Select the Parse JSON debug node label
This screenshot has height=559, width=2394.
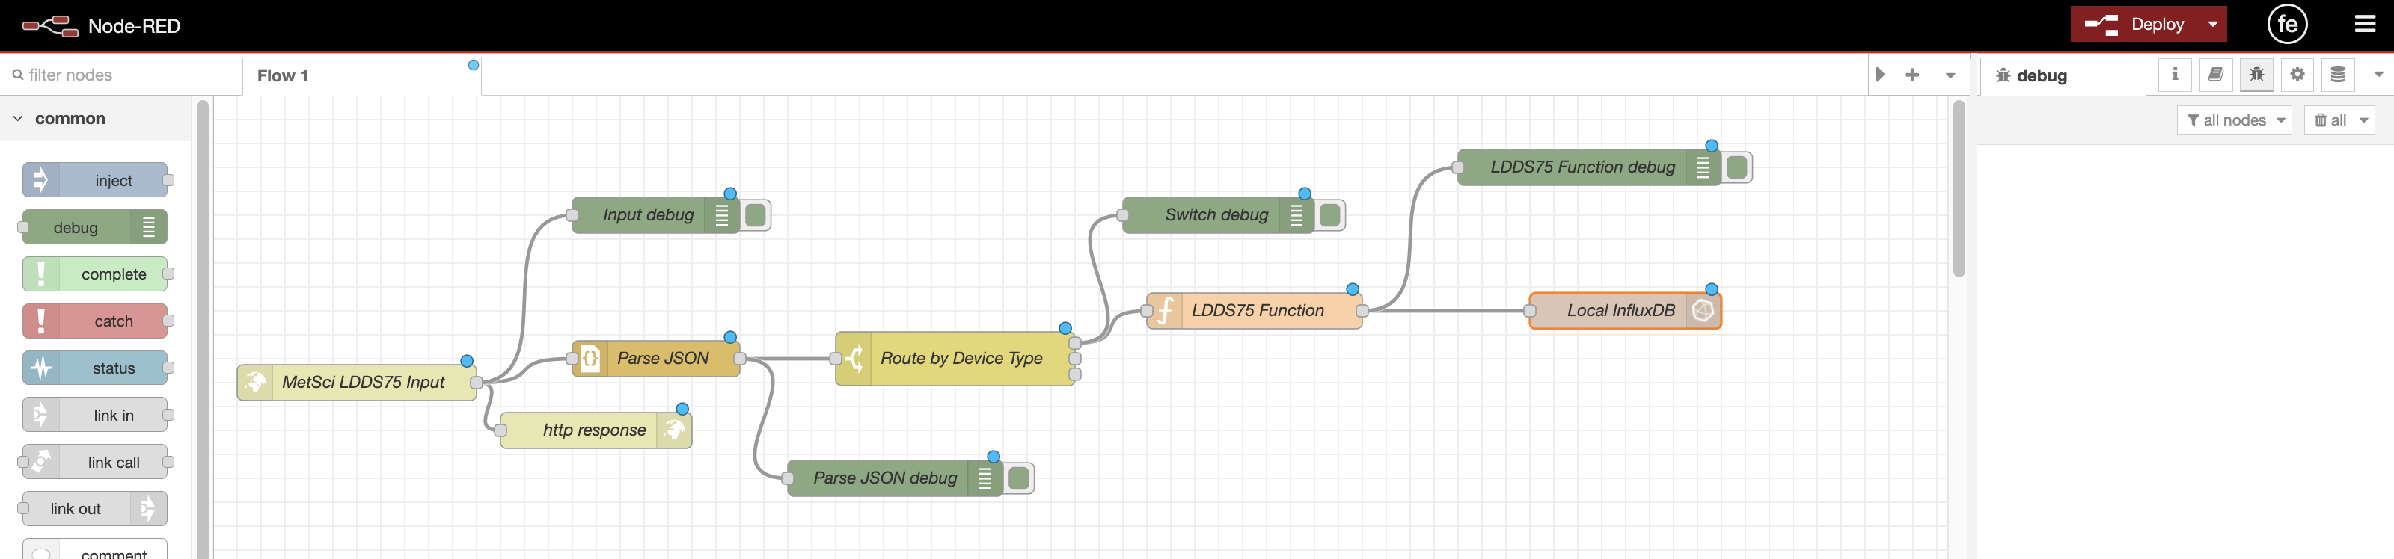point(885,478)
